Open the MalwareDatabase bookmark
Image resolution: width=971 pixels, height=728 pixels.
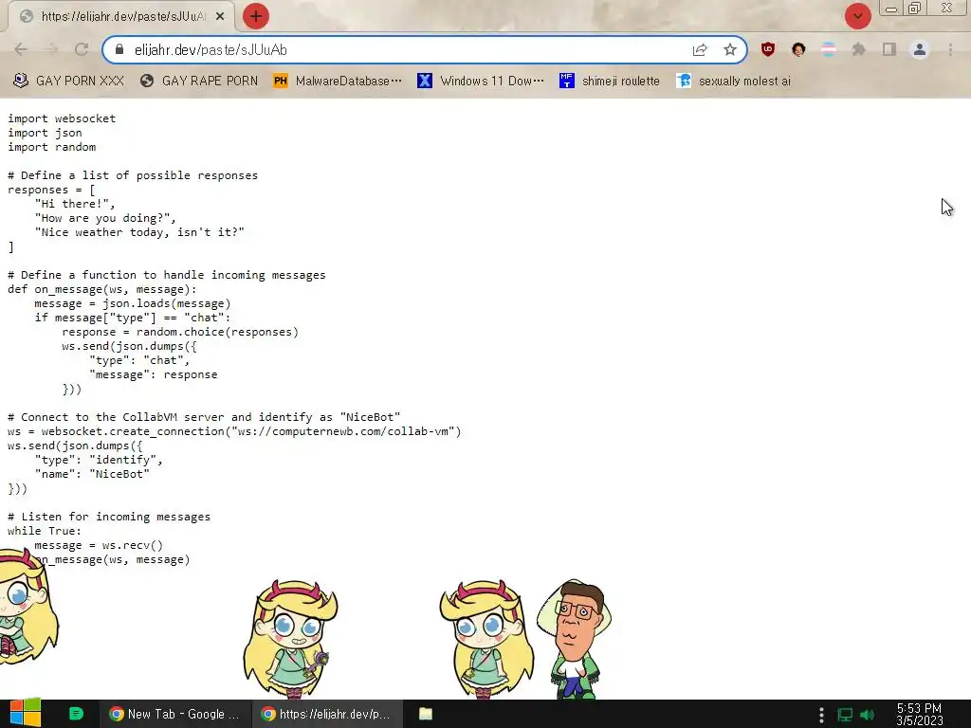pyautogui.click(x=338, y=82)
